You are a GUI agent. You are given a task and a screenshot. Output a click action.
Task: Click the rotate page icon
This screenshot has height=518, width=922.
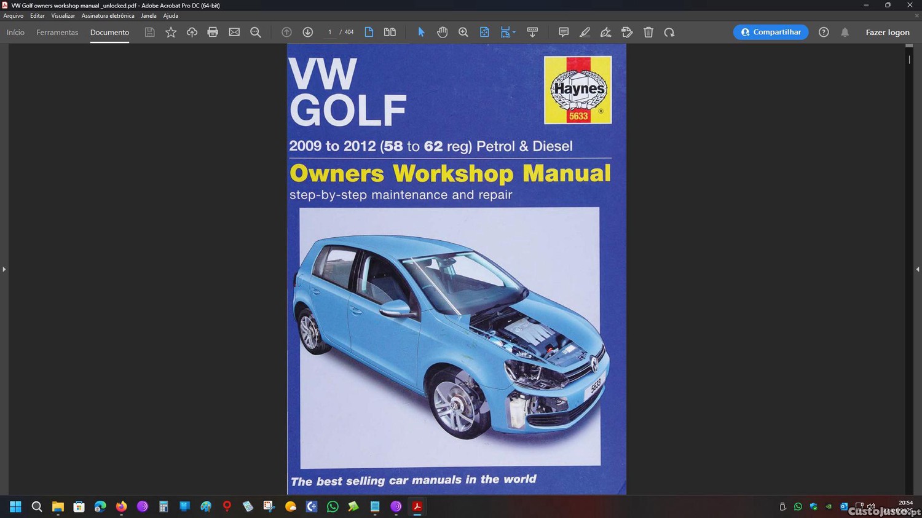click(x=669, y=33)
